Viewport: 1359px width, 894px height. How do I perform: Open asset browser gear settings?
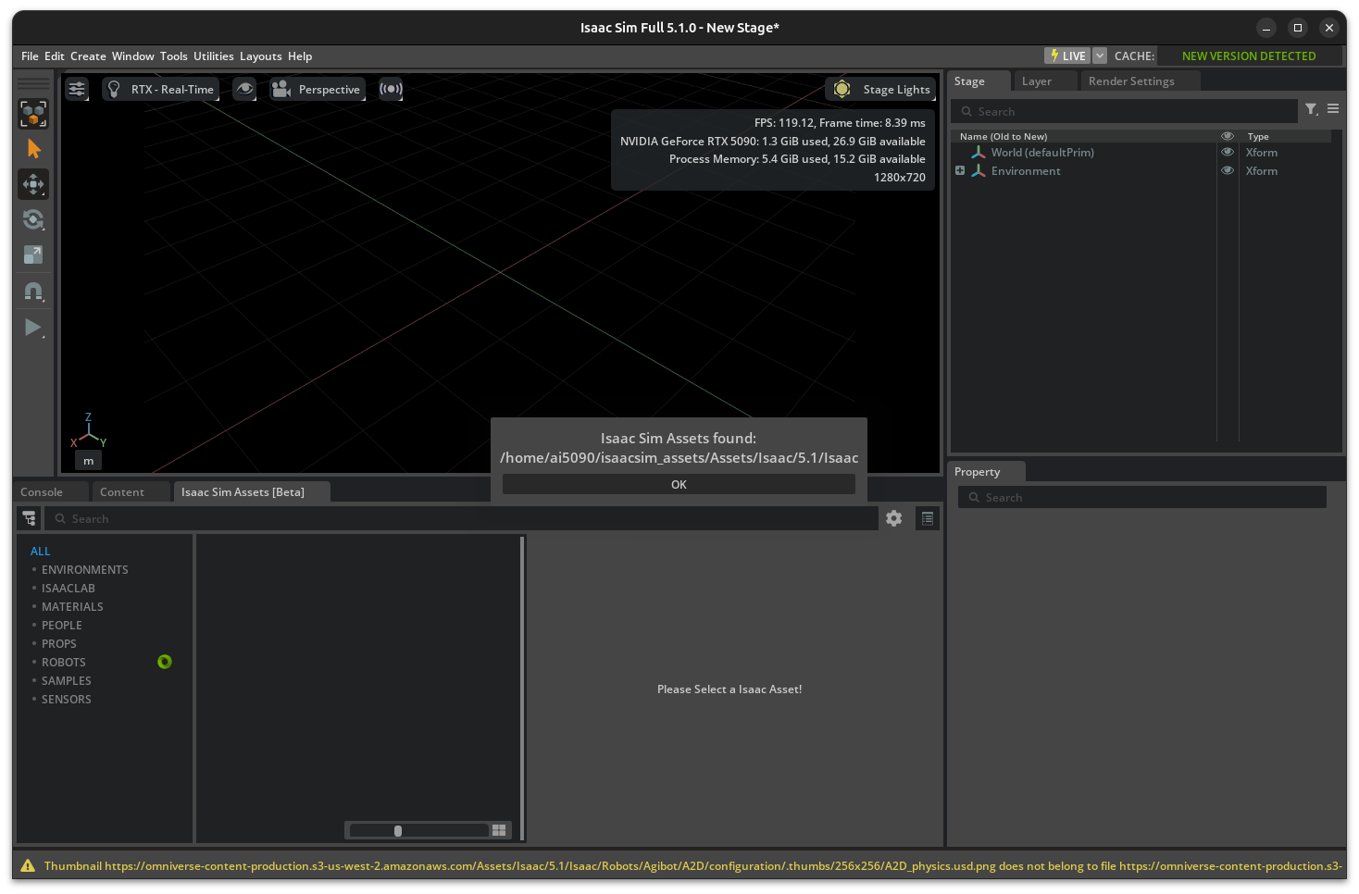(893, 518)
